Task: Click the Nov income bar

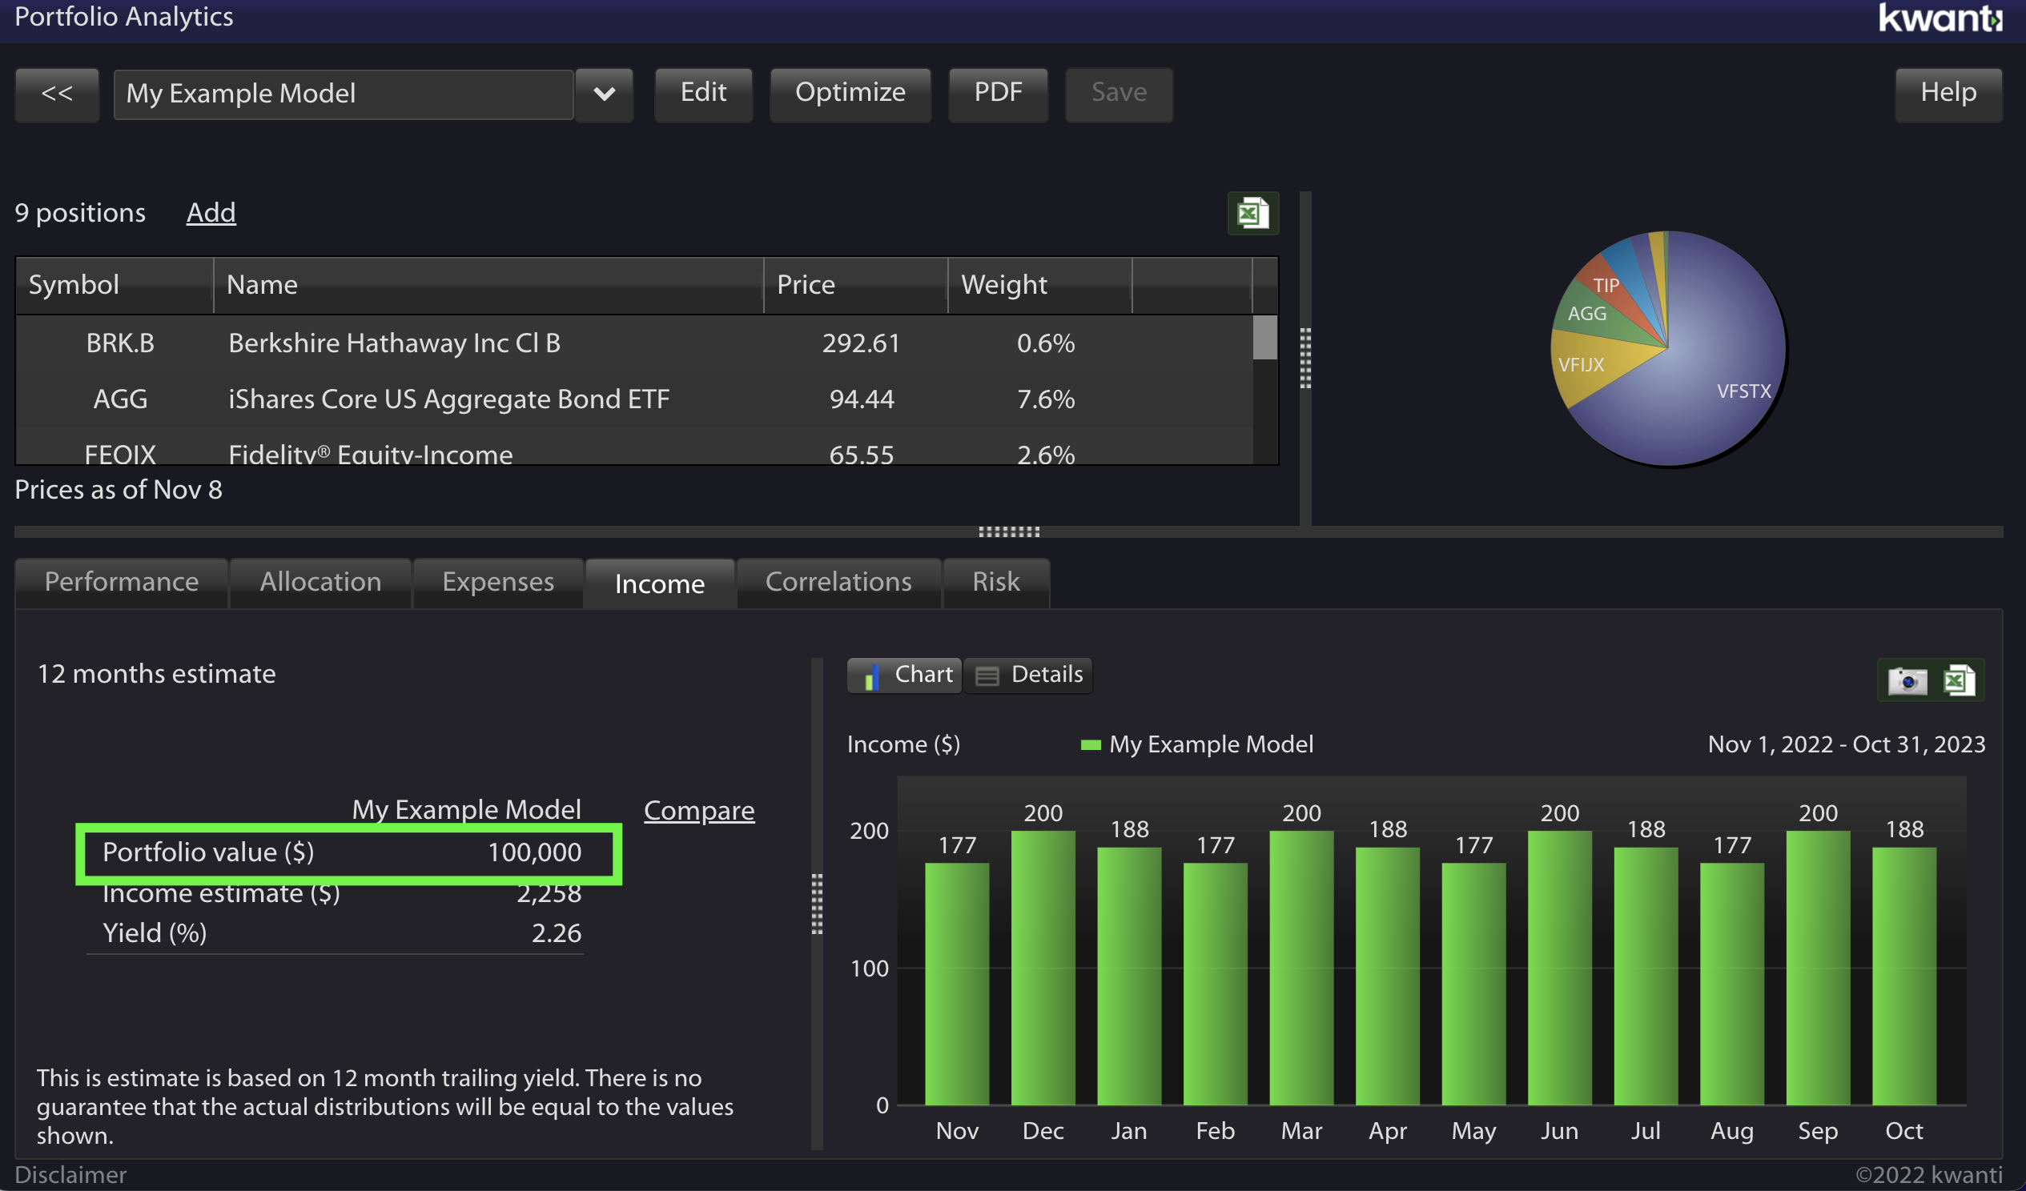Action: coord(957,984)
